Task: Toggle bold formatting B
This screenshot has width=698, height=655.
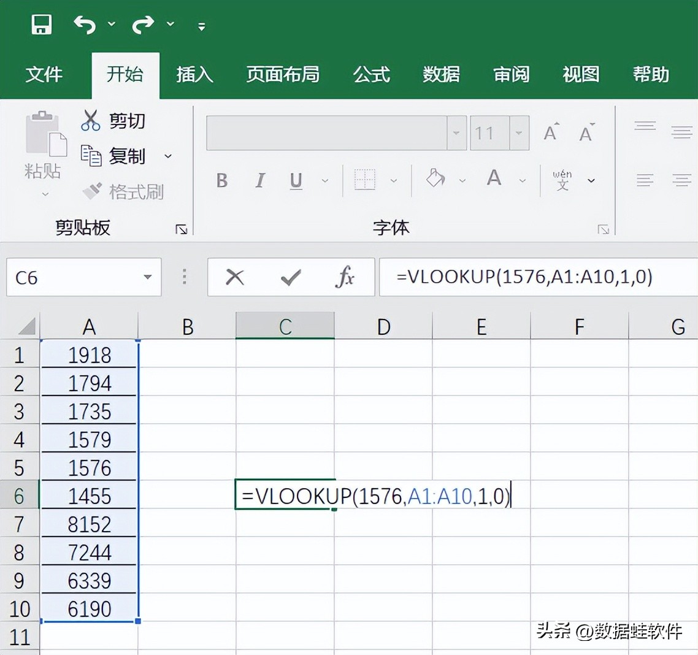Action: pos(222,180)
